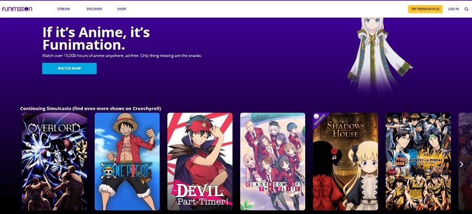Open The Devil Is a Part-Timer poster
The image size is (472, 214).
point(199,161)
